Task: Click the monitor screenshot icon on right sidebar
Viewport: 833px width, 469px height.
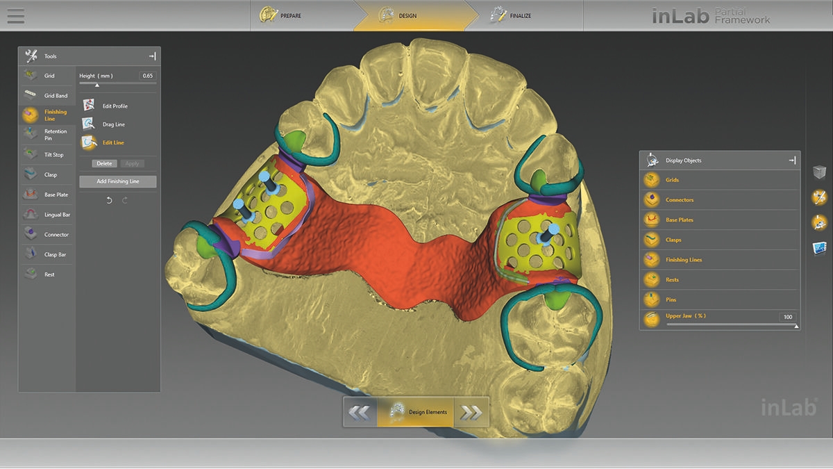Action: (819, 247)
